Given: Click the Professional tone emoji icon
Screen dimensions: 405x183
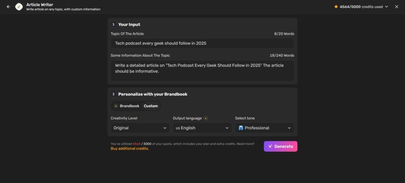Looking at the screenshot, I should pyautogui.click(x=241, y=128).
